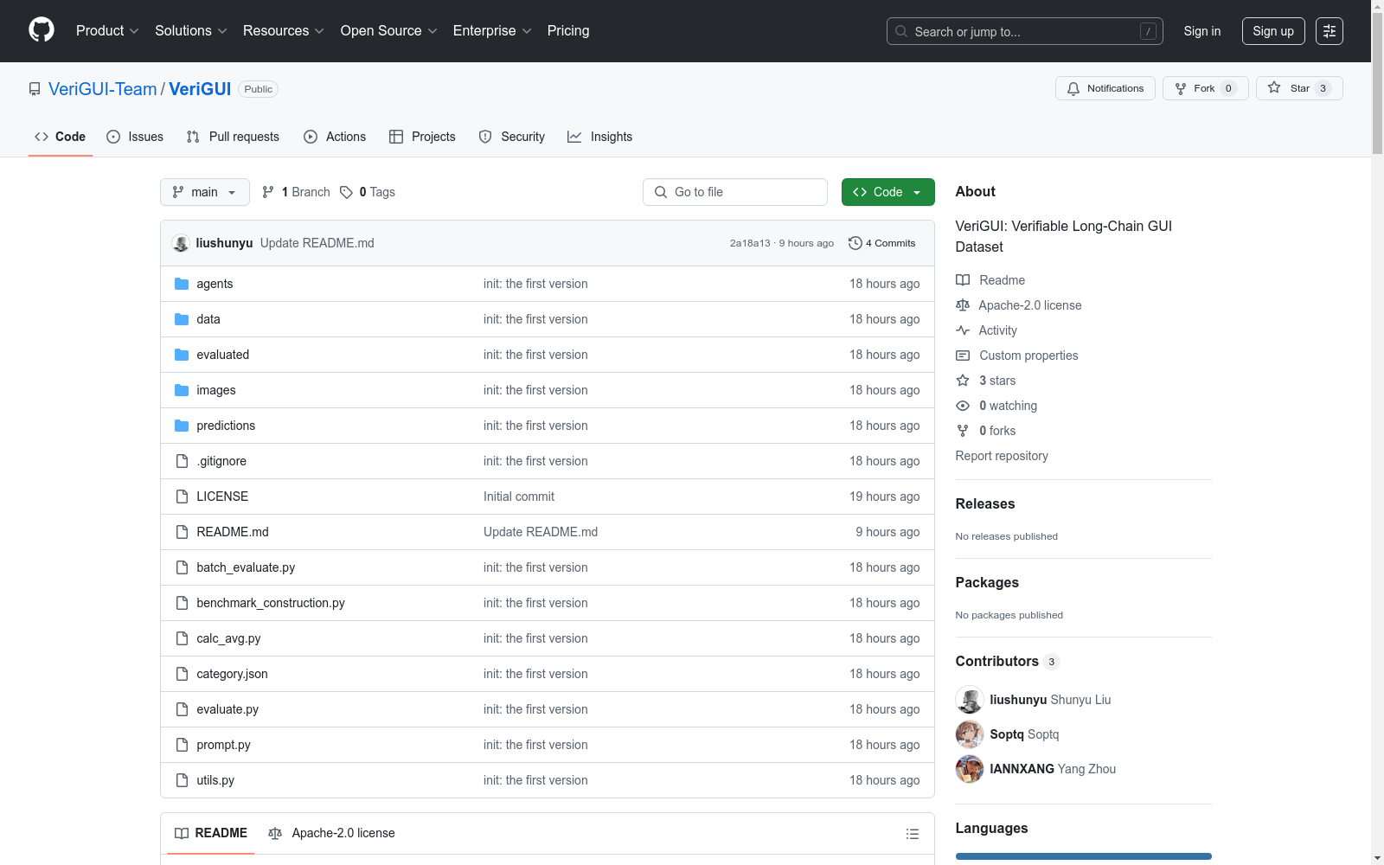
Task: Click the LICENSE file icon
Action: 182,497
